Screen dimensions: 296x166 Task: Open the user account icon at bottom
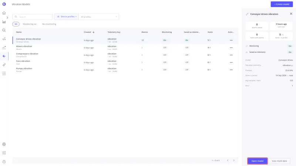click(4, 162)
